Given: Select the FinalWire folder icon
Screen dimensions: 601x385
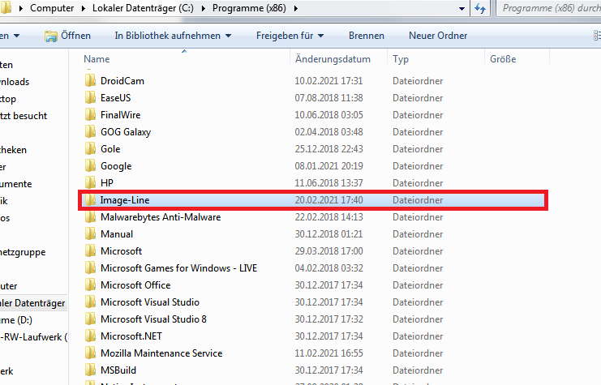Looking at the screenshot, I should click(90, 115).
